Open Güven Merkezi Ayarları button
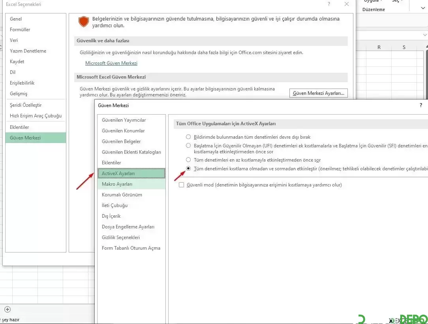Screen dimensions: 428x324 [318, 93]
